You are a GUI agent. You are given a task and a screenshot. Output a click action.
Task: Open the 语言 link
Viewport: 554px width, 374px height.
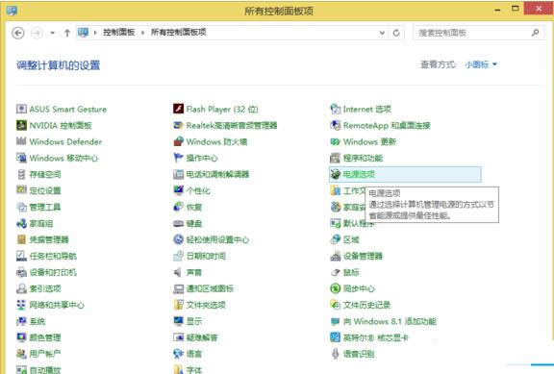click(194, 354)
